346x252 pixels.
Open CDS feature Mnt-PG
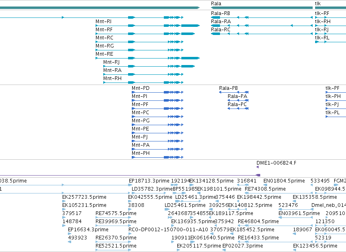(x=141, y=121)
